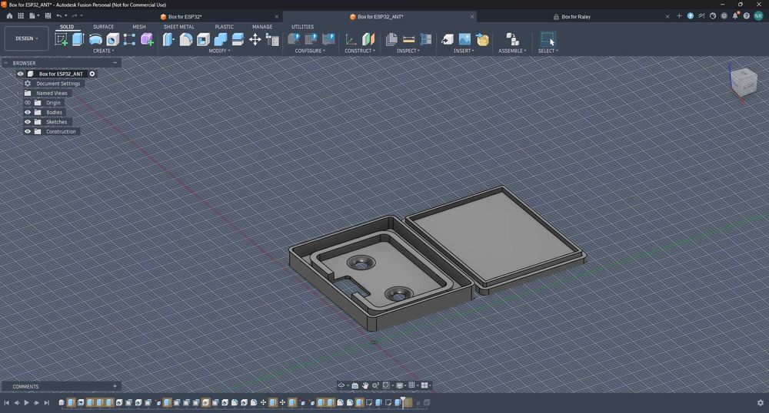Screen dimensions: 769x413
Task: Select the Construct axis tool icon
Action: 351,40
